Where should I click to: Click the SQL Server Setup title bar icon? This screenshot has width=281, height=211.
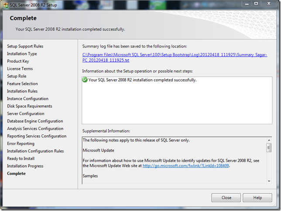point(6,5)
